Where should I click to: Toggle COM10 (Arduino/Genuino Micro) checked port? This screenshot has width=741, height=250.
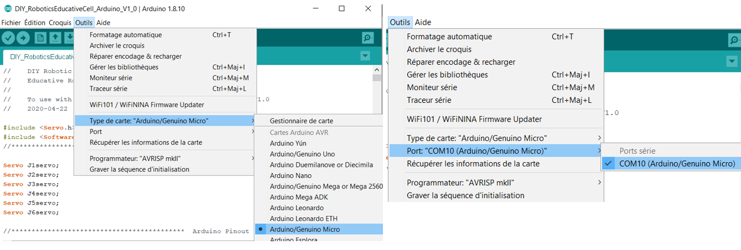(x=671, y=164)
